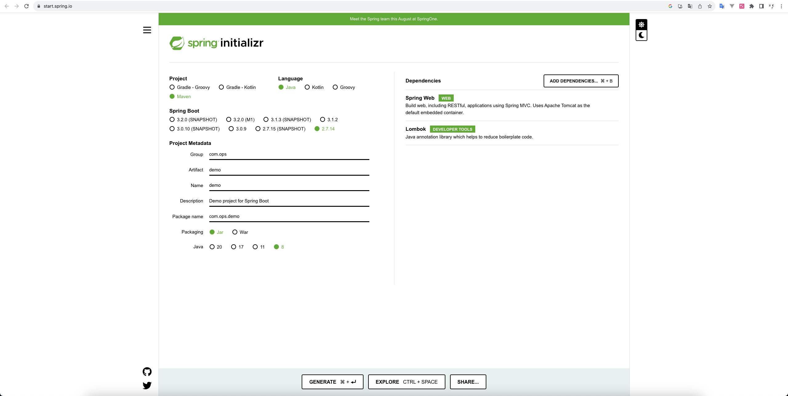Select Spring Boot 3.1.2
Screen dimensions: 788x396
329,120
